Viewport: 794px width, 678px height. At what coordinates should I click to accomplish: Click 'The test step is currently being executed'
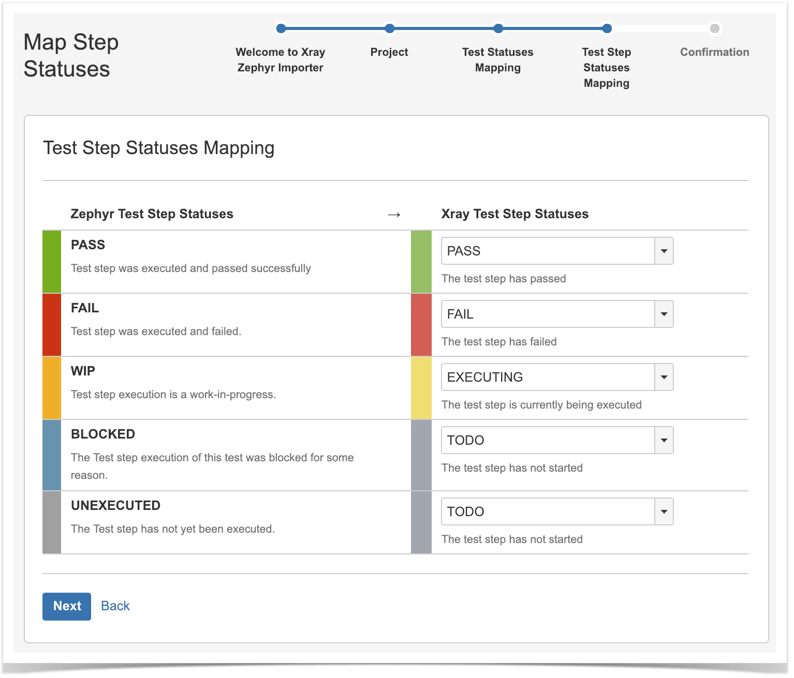pos(541,405)
